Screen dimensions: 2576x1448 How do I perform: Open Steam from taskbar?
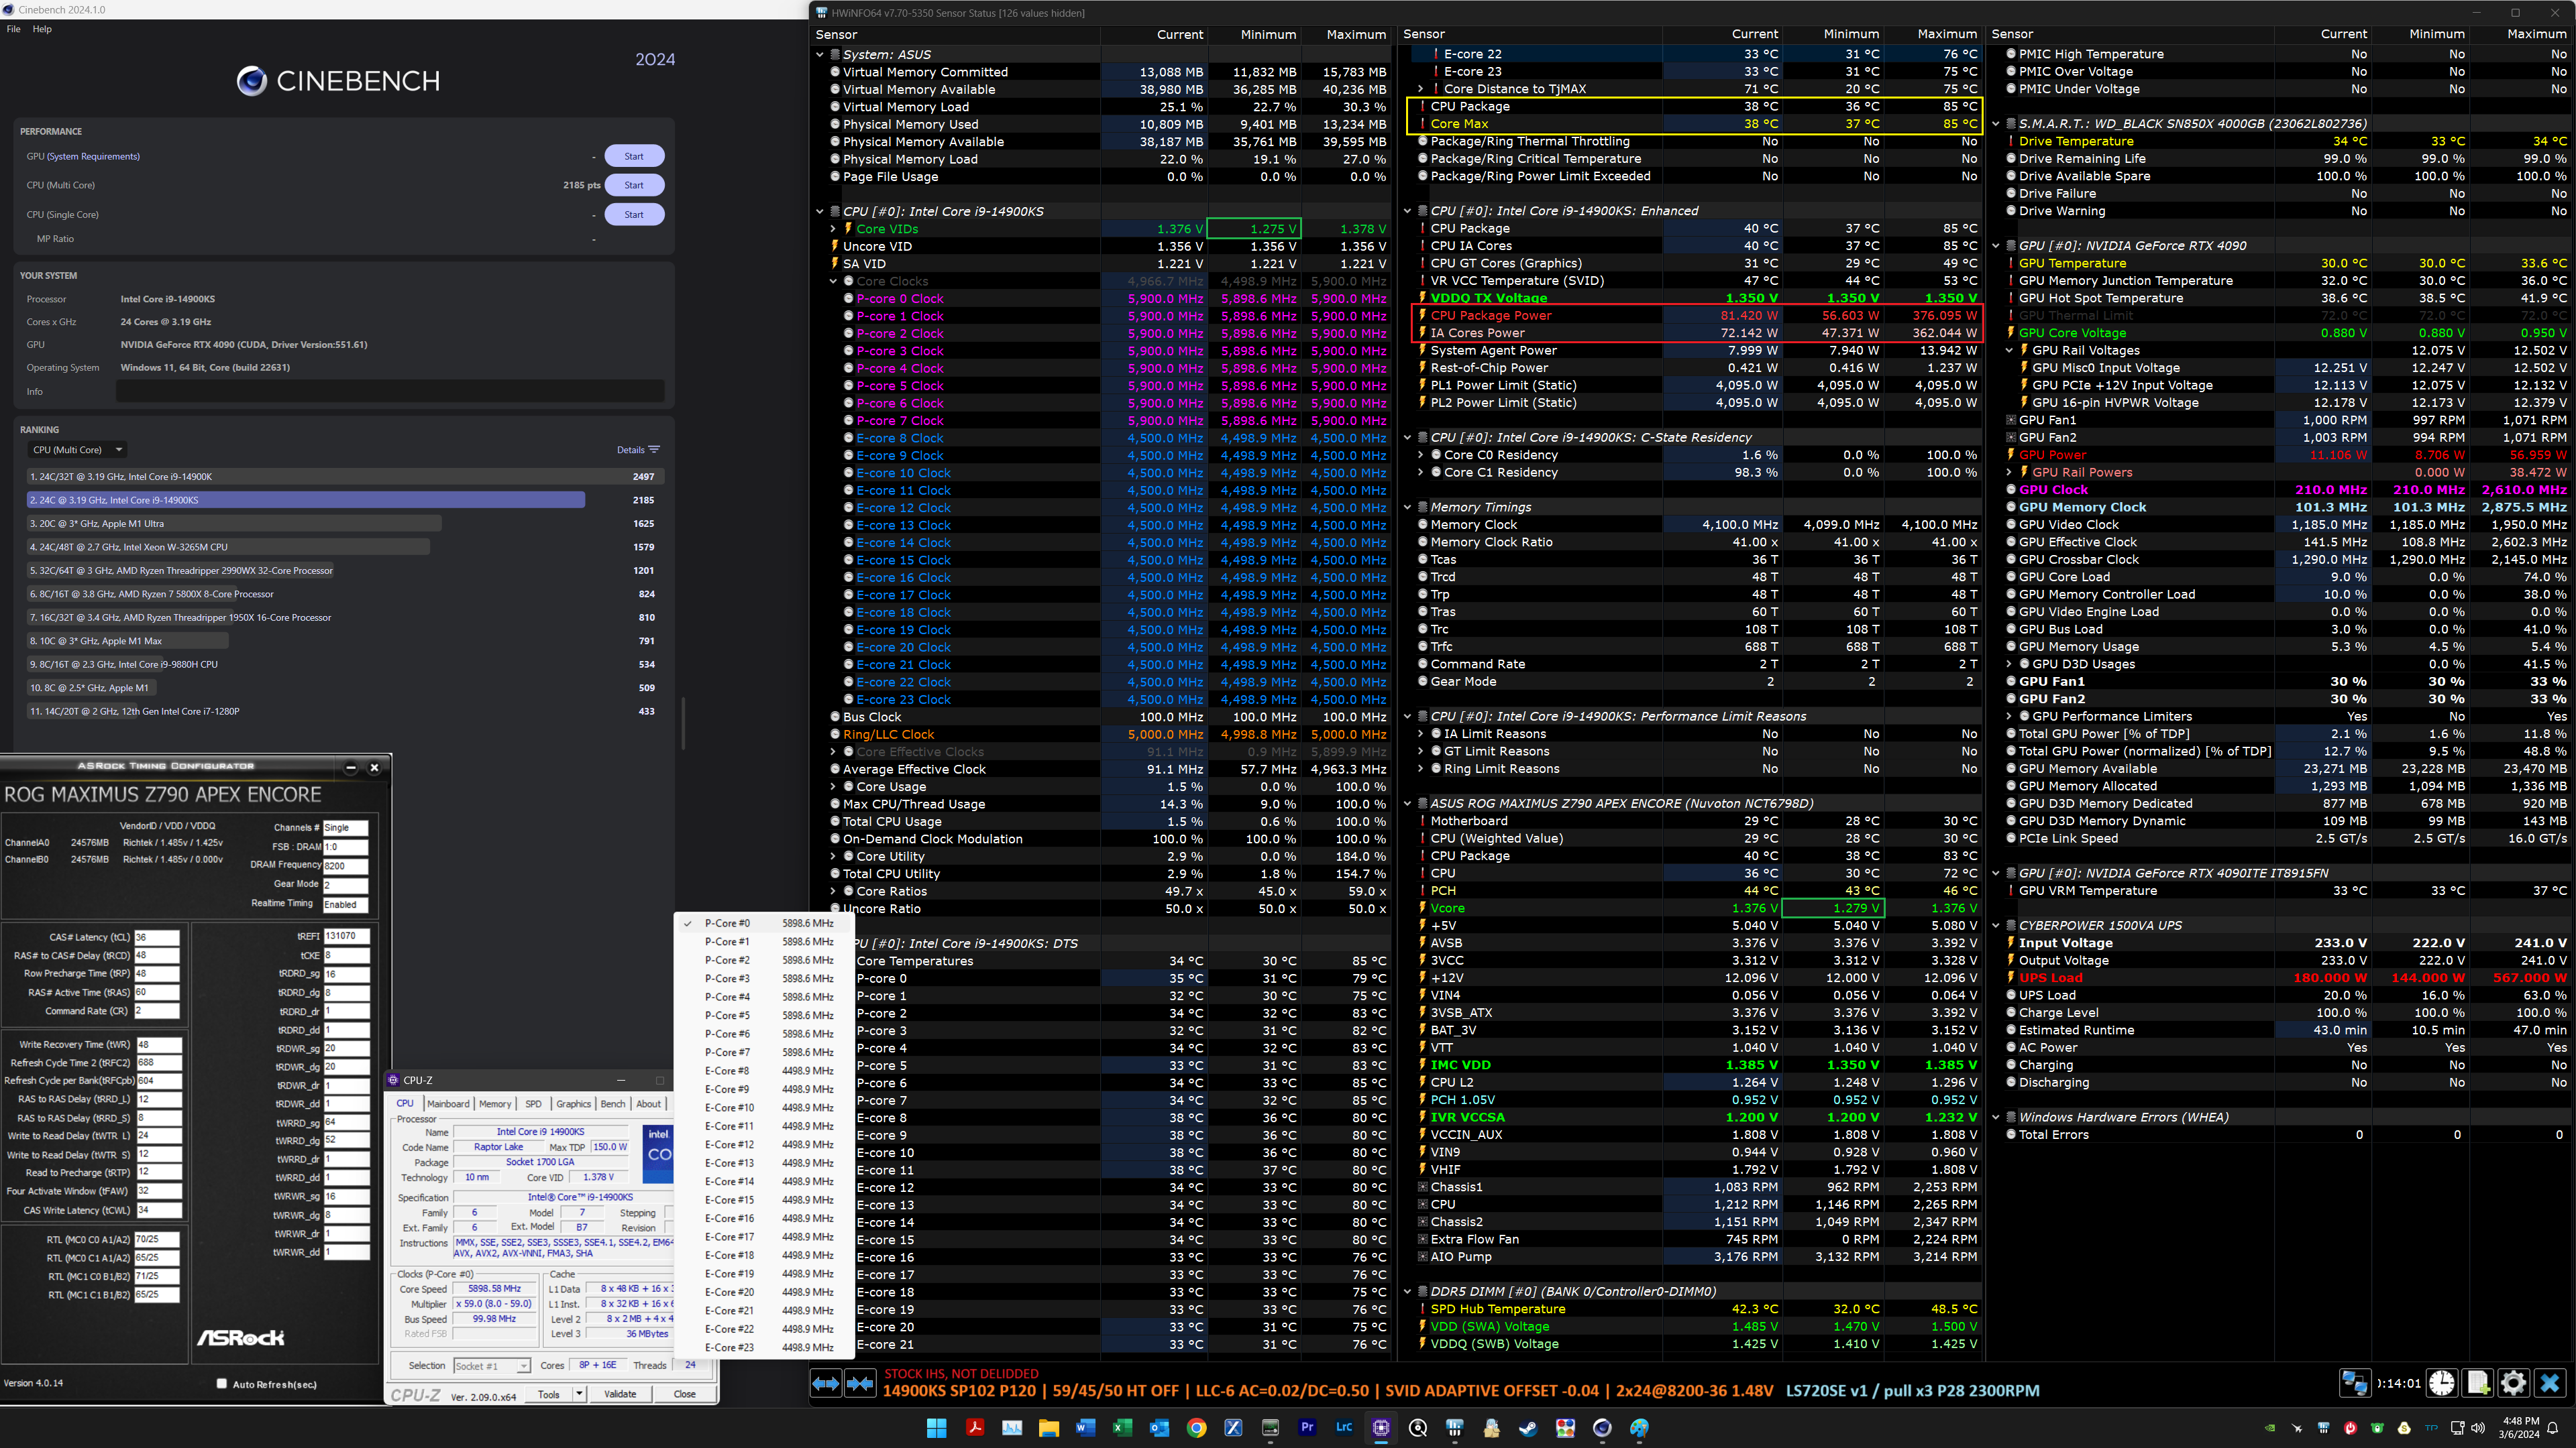[1528, 1427]
